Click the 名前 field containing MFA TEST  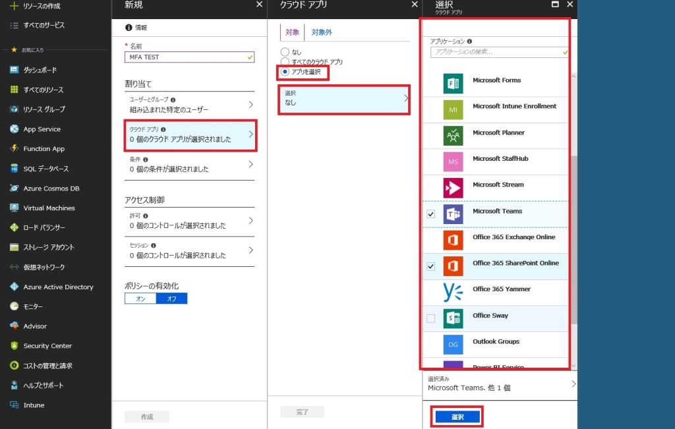[189, 57]
